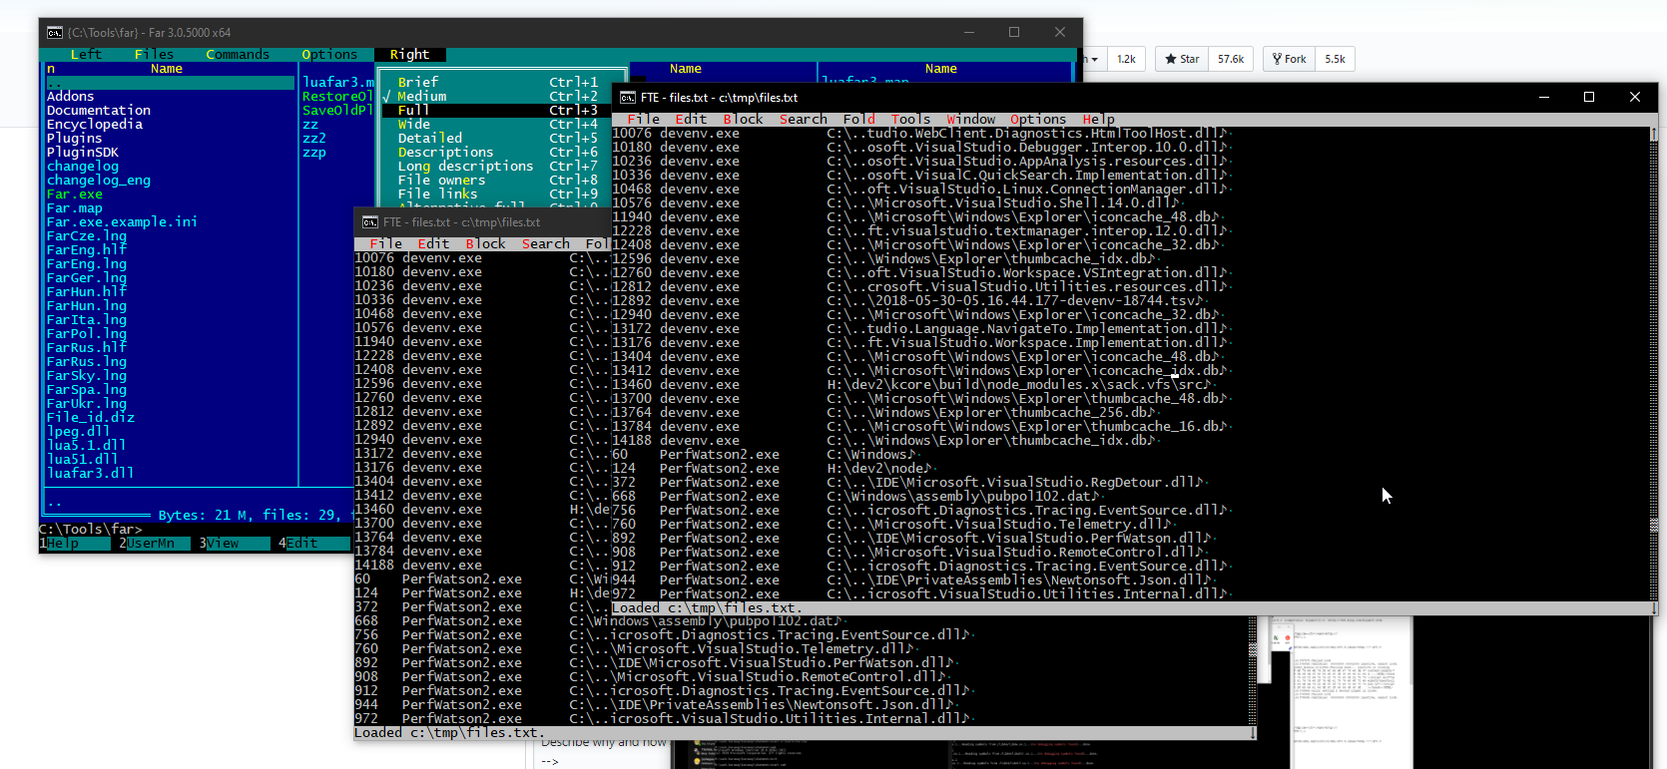Minimize the front FTE window

click(x=1544, y=97)
